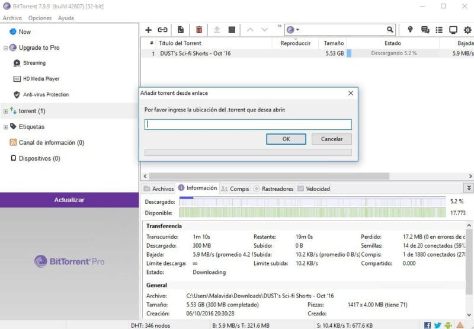Click the warning triangle in status bar
The height and width of the screenshot is (329, 474).
click(x=460, y=325)
